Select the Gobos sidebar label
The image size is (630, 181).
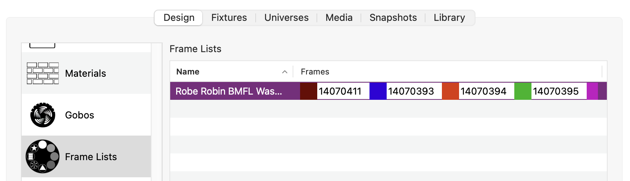pyautogui.click(x=79, y=115)
